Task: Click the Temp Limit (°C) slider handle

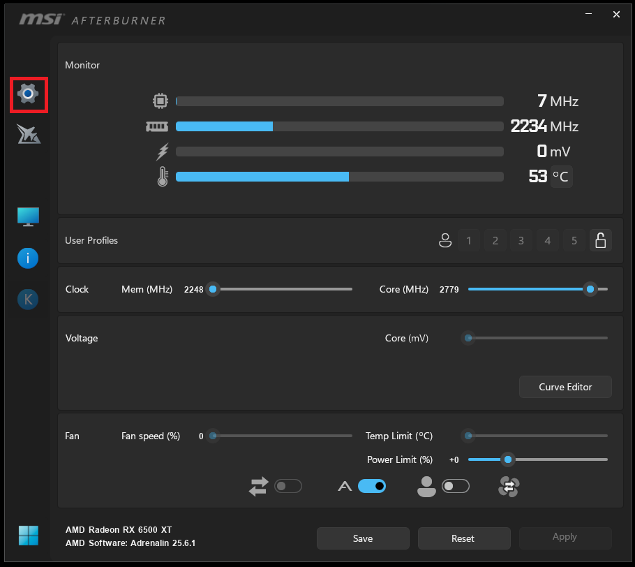Action: point(468,436)
